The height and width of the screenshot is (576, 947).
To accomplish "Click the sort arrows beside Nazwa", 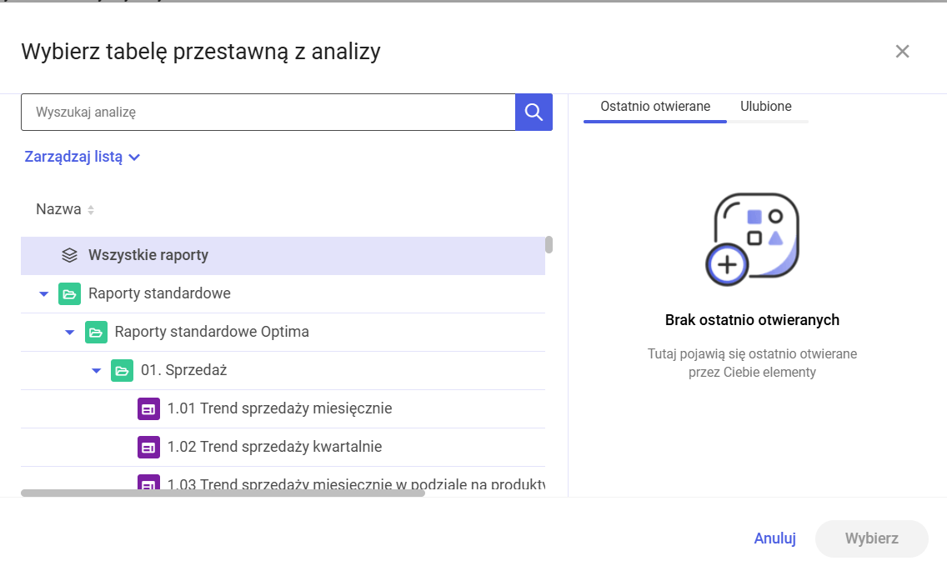I will (x=91, y=210).
